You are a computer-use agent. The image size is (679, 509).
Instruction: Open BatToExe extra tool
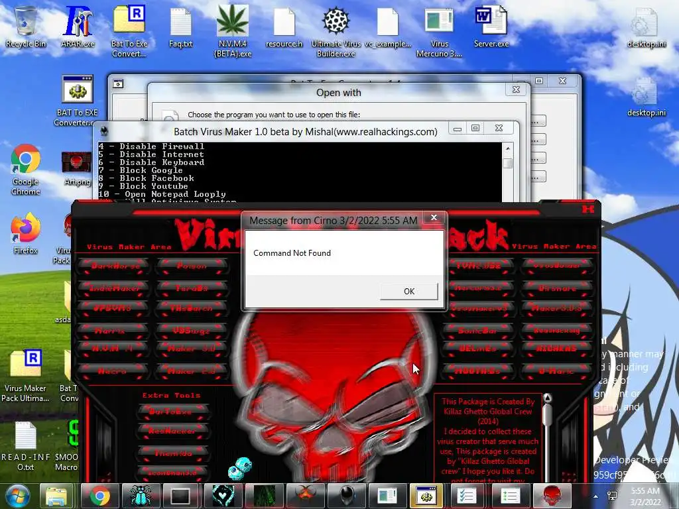click(x=172, y=412)
